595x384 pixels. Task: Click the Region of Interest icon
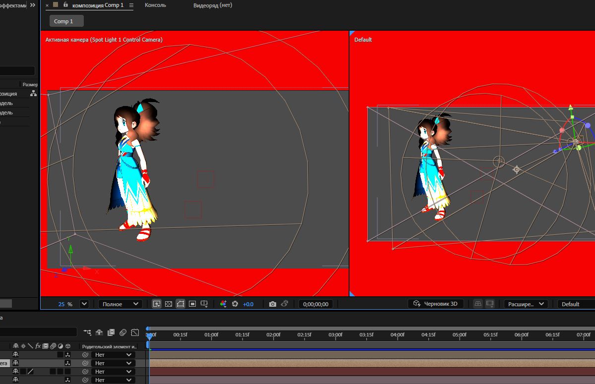tap(192, 304)
